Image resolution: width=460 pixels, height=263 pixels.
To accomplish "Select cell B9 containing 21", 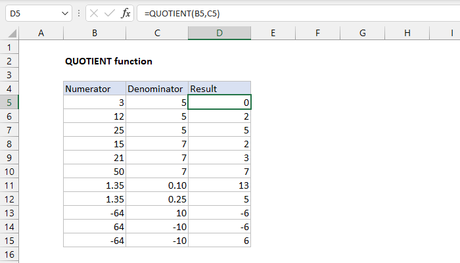I will pyautogui.click(x=95, y=158).
